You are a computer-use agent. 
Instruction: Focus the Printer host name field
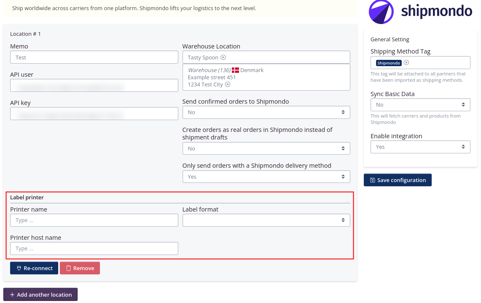point(94,249)
